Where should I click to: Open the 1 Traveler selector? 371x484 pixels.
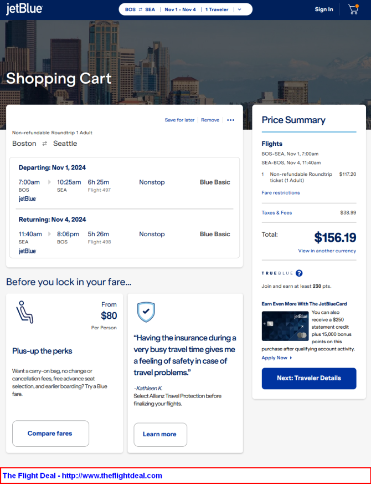(x=217, y=9)
